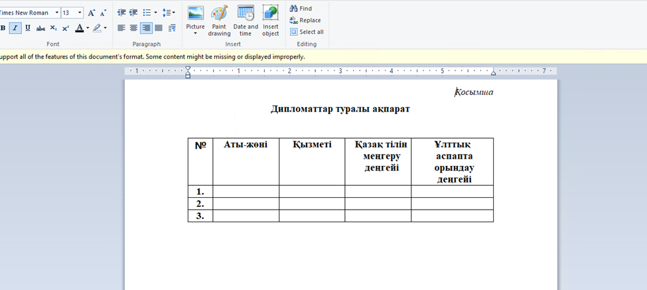Click the Replace button
647x290 pixels.
click(x=305, y=20)
